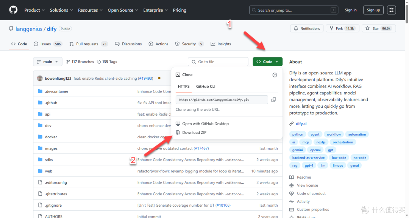409x218 pixels.
Task: Click the GitHub logo icon
Action: 13,10
